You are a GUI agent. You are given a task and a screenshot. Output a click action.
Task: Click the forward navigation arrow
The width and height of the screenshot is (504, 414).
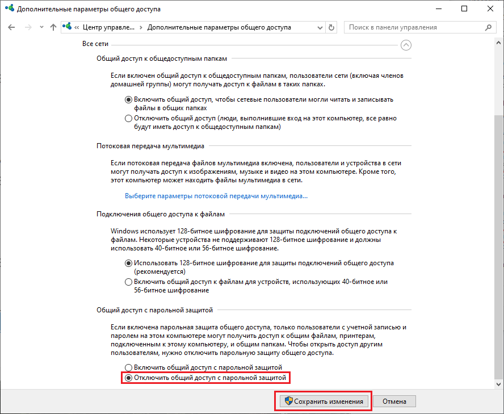click(27, 27)
